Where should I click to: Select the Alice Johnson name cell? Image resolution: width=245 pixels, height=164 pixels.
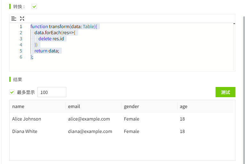click(x=27, y=119)
